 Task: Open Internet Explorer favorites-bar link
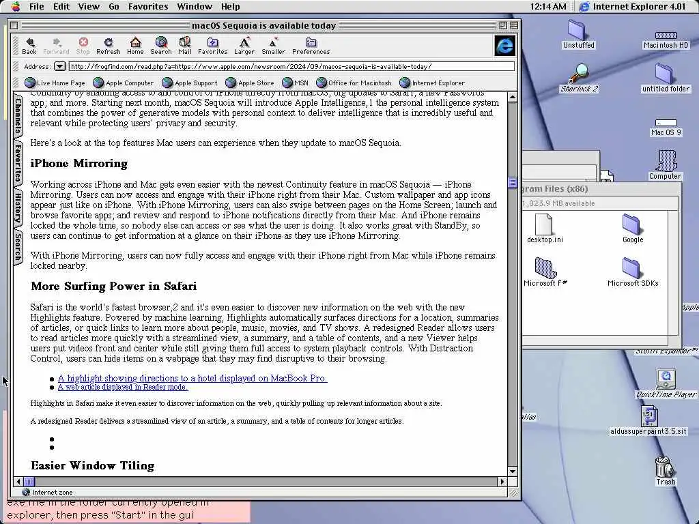[432, 83]
